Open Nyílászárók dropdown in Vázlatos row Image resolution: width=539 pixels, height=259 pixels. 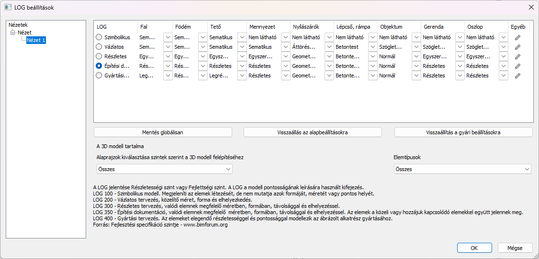point(329,47)
